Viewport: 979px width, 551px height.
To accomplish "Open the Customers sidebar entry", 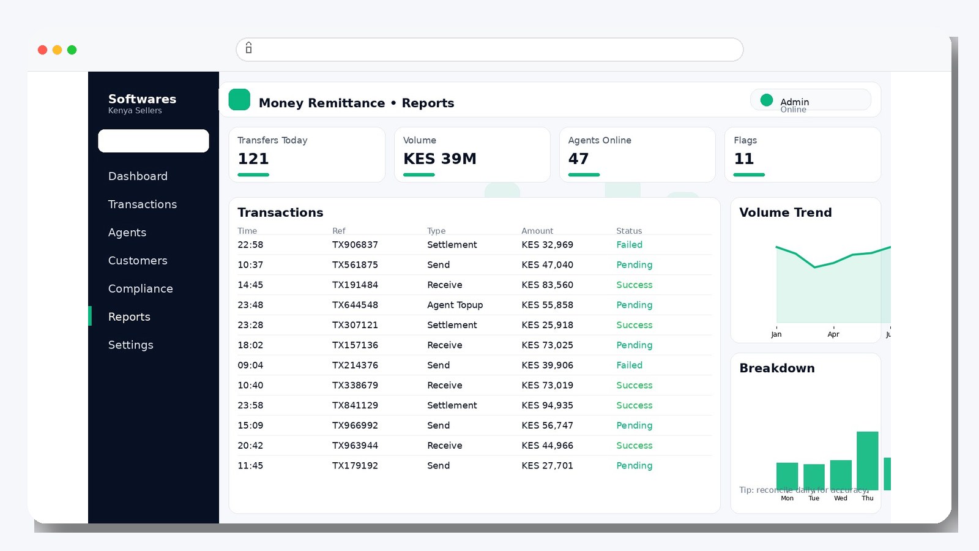I will click(138, 260).
